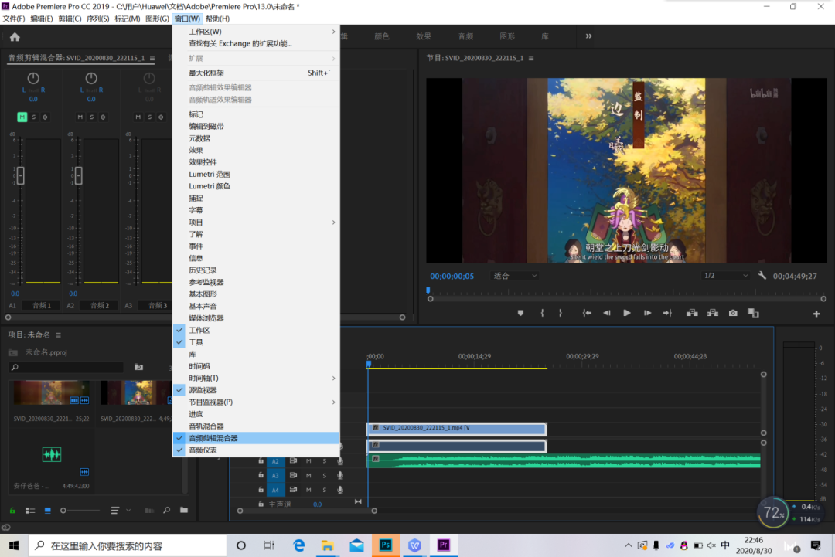835x557 pixels.
Task: Toggle comparison view icon in Program monitor
Action: (753, 313)
